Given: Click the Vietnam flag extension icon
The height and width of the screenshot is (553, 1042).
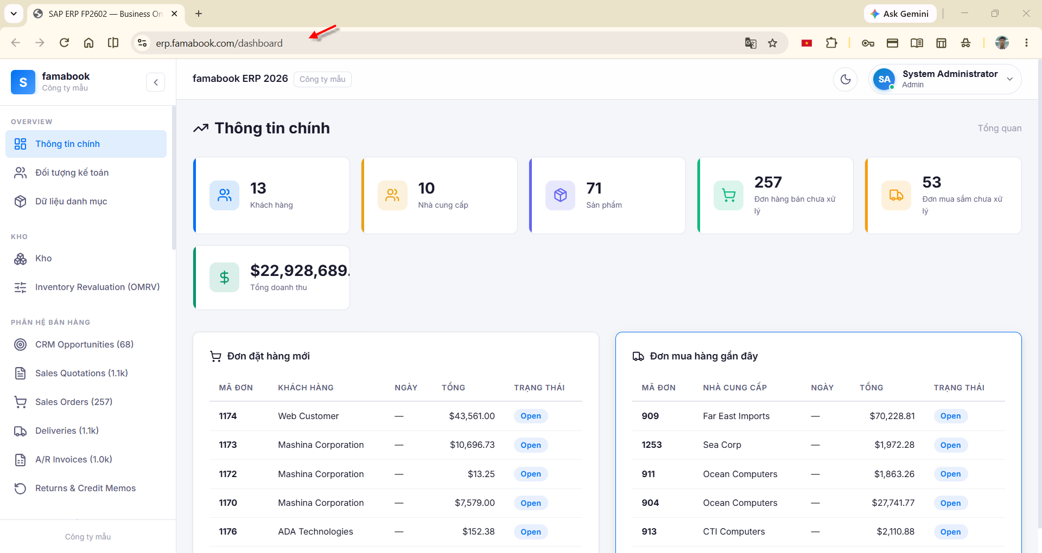Looking at the screenshot, I should (806, 43).
